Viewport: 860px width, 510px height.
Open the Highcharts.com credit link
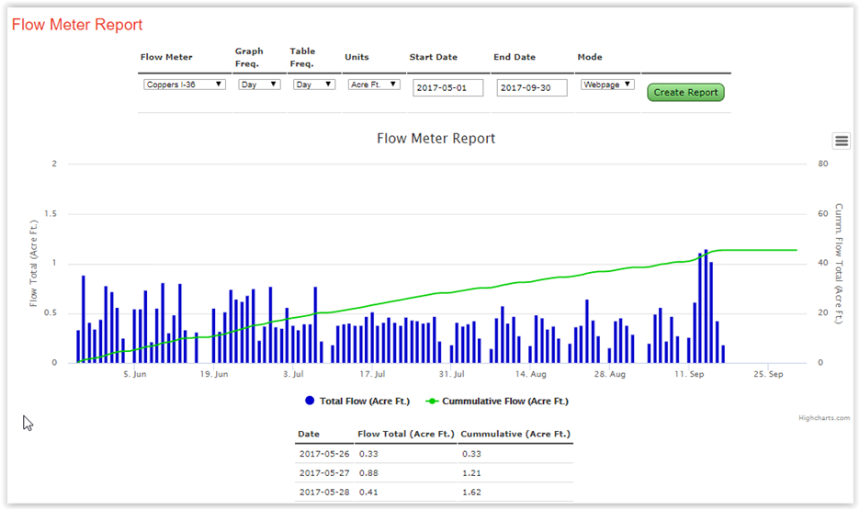click(824, 418)
